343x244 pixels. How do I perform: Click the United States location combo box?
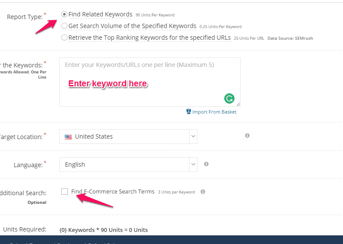(128, 136)
